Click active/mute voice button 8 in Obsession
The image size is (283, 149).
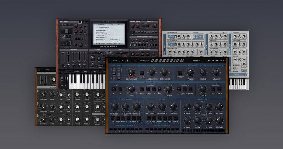tap(177, 129)
